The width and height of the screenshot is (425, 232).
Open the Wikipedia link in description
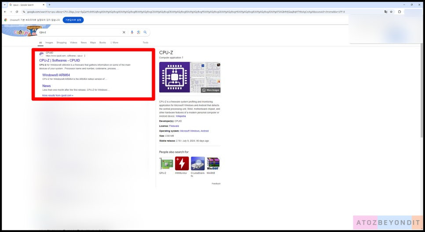181,116
